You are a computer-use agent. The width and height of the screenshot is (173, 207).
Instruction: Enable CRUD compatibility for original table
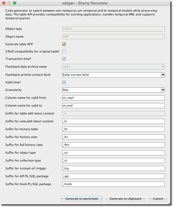(x=64, y=51)
